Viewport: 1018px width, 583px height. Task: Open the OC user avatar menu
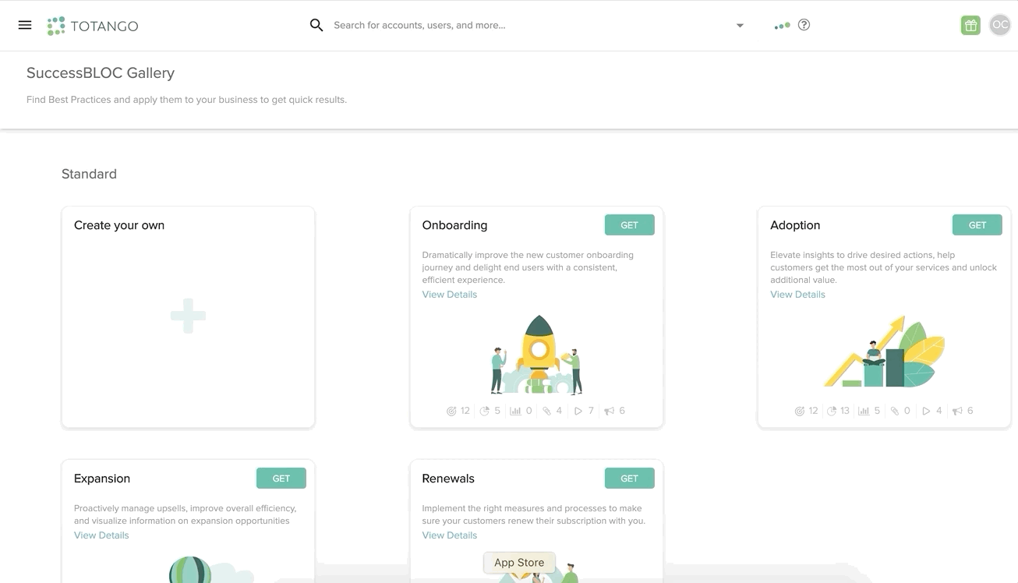pyautogui.click(x=1000, y=25)
